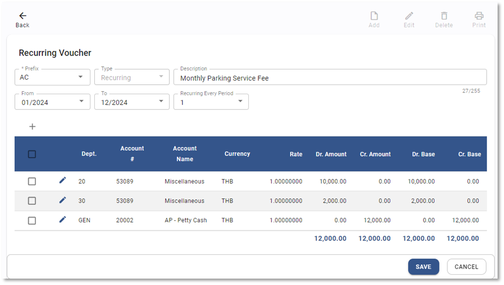The height and width of the screenshot is (285, 504).
Task: Edit the GEN AP - Petty Cash row
Action: 62,219
